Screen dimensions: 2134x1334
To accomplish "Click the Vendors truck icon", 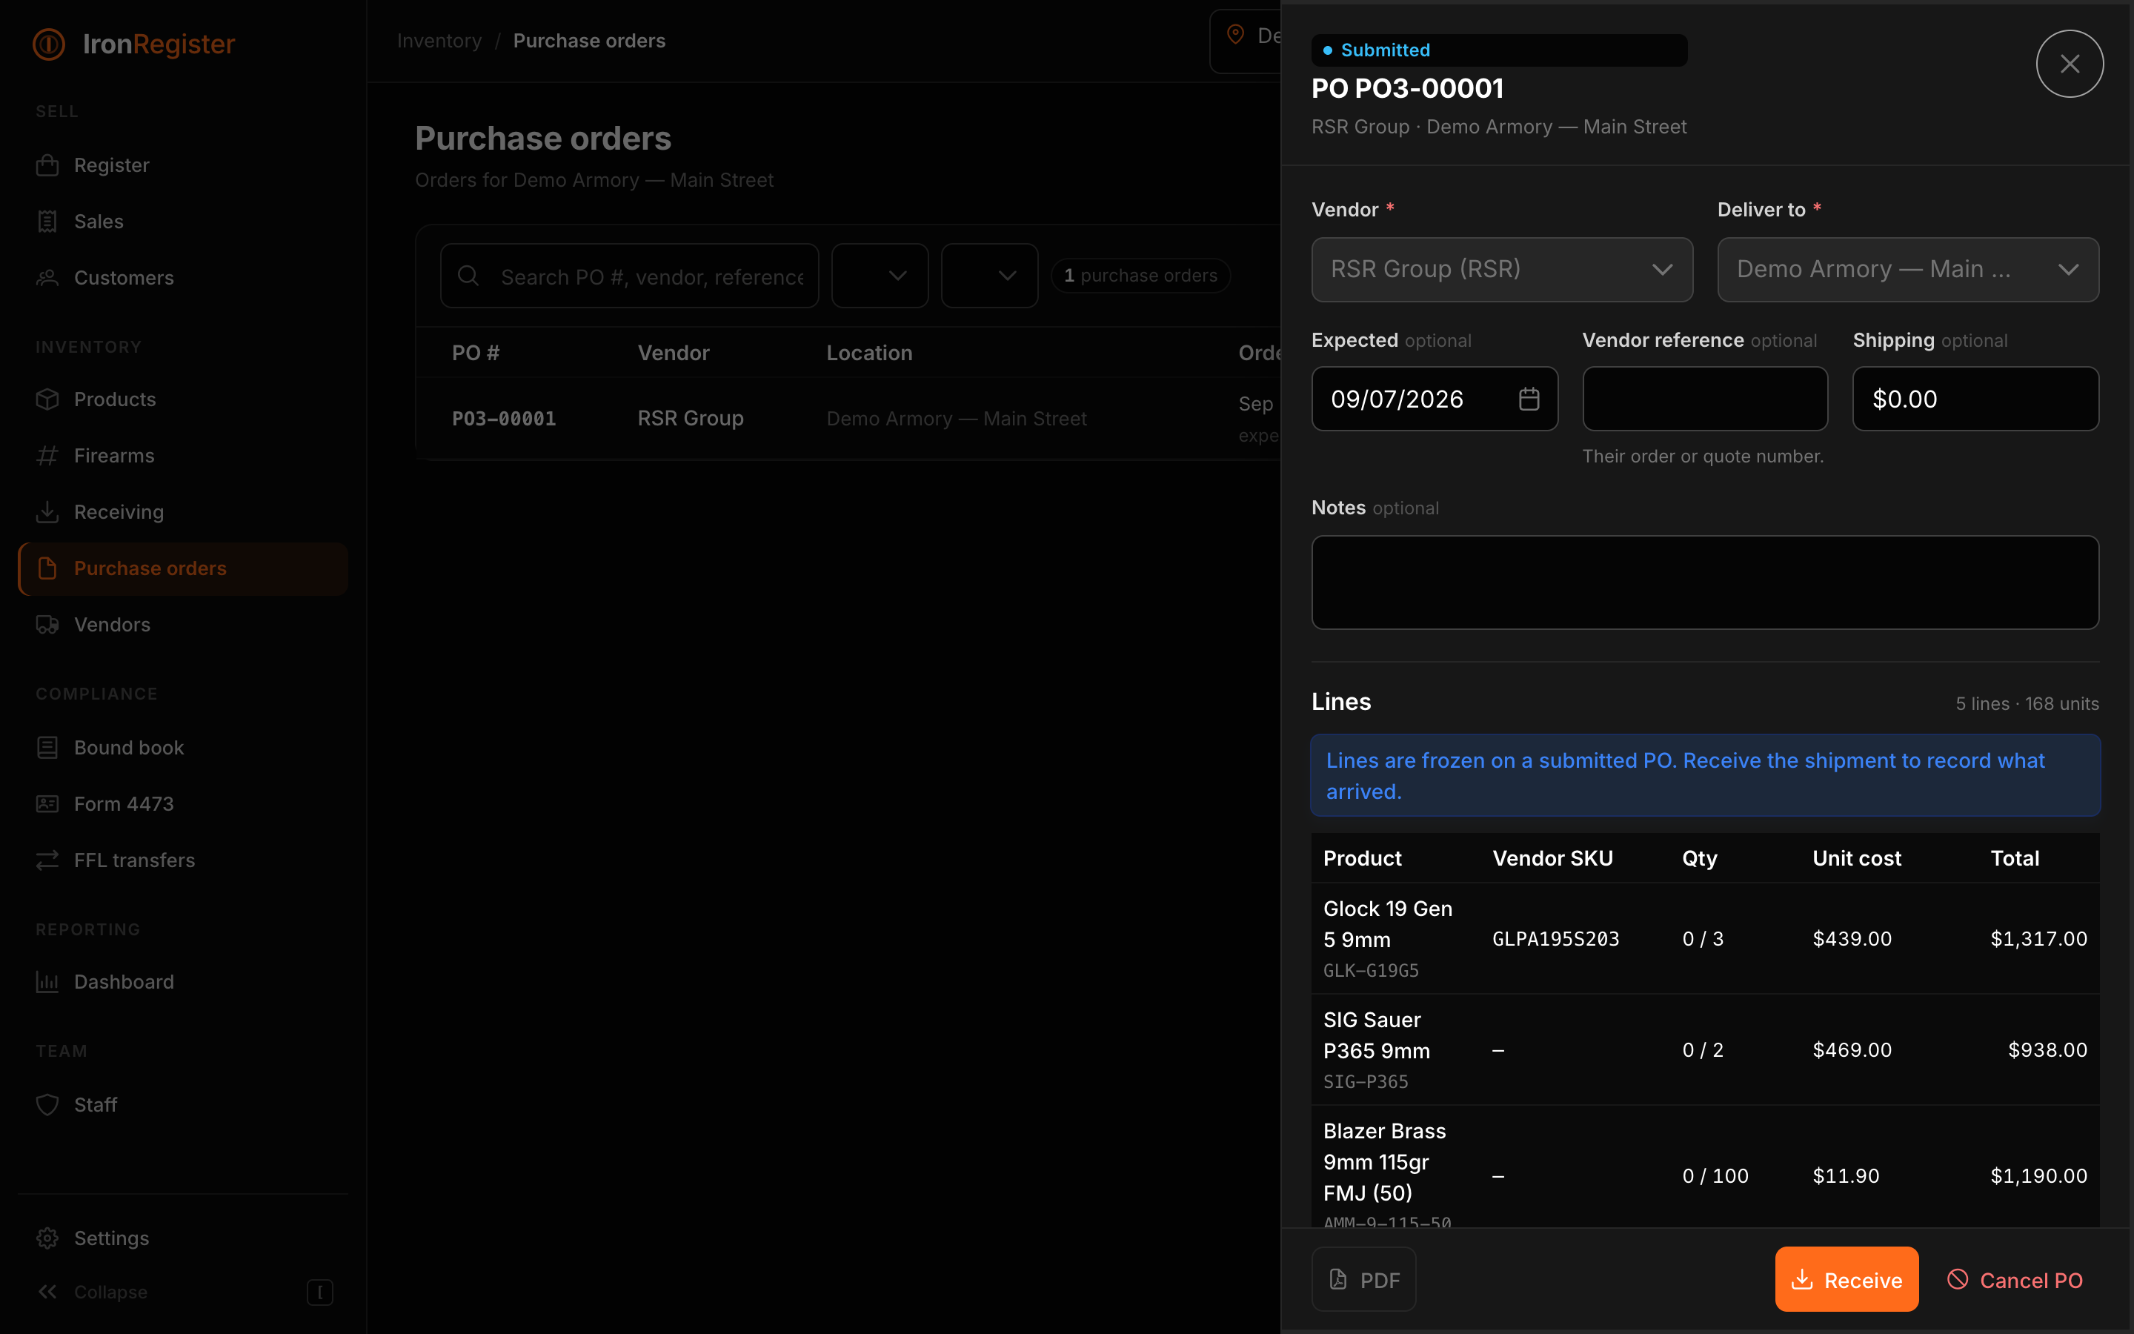I will (47, 625).
